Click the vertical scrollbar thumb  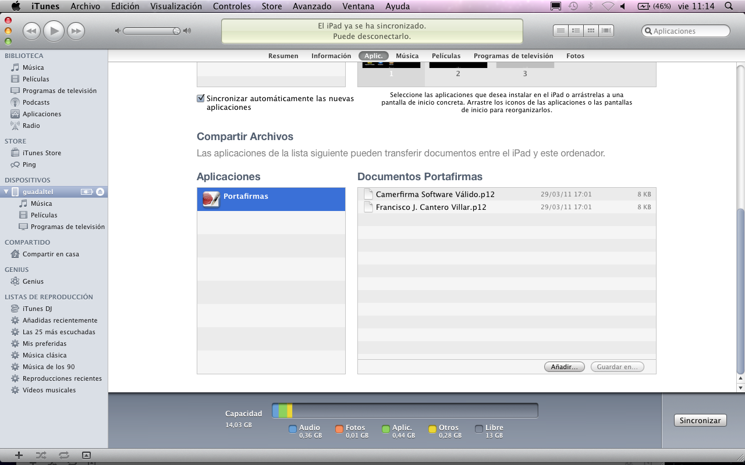tap(740, 291)
